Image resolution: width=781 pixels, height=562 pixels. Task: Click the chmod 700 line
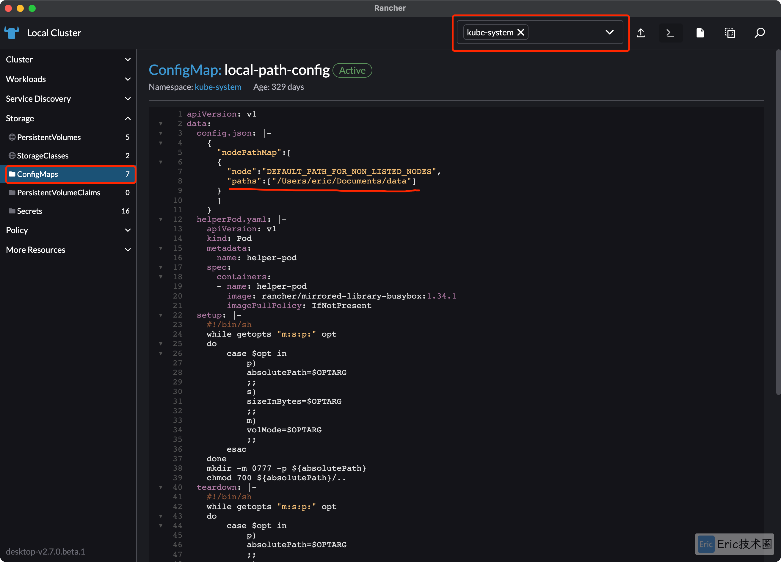point(276,478)
